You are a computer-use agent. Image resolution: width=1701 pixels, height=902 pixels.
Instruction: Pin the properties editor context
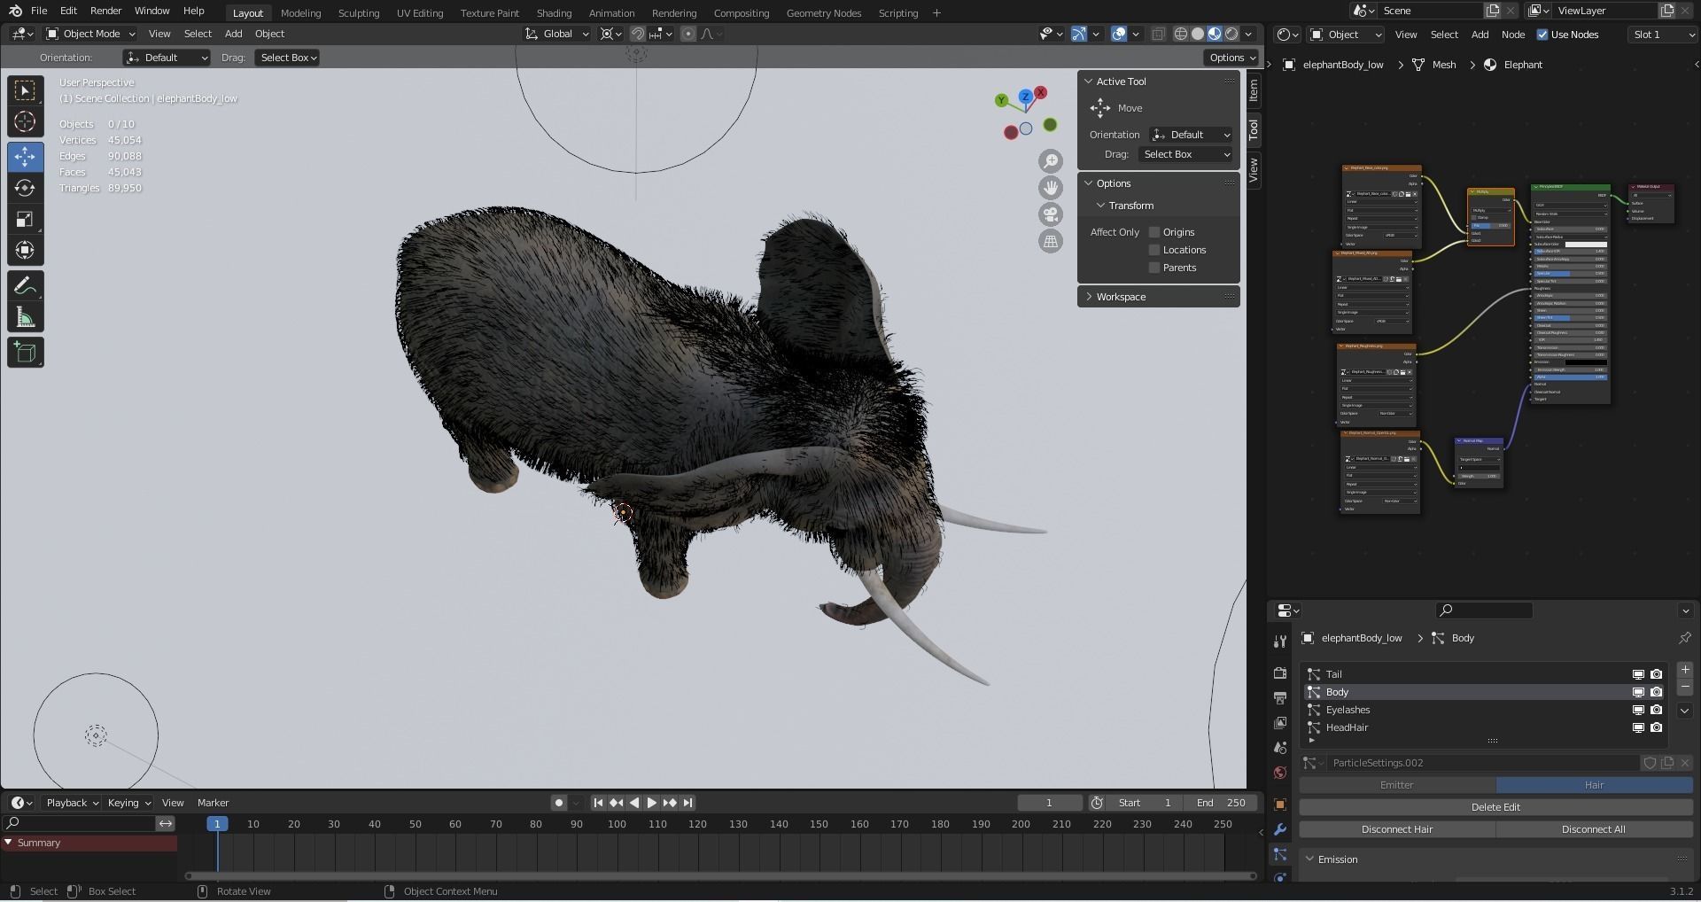[1685, 638]
